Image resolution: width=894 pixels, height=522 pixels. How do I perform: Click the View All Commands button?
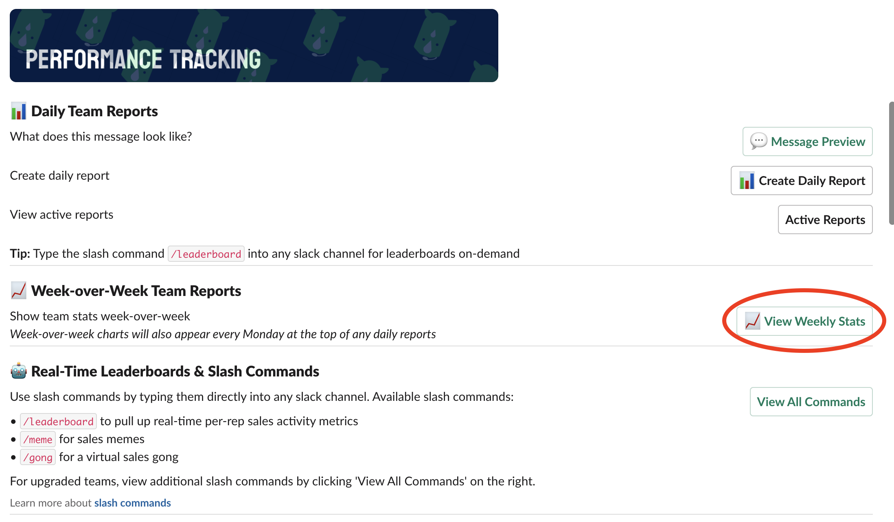pyautogui.click(x=811, y=401)
